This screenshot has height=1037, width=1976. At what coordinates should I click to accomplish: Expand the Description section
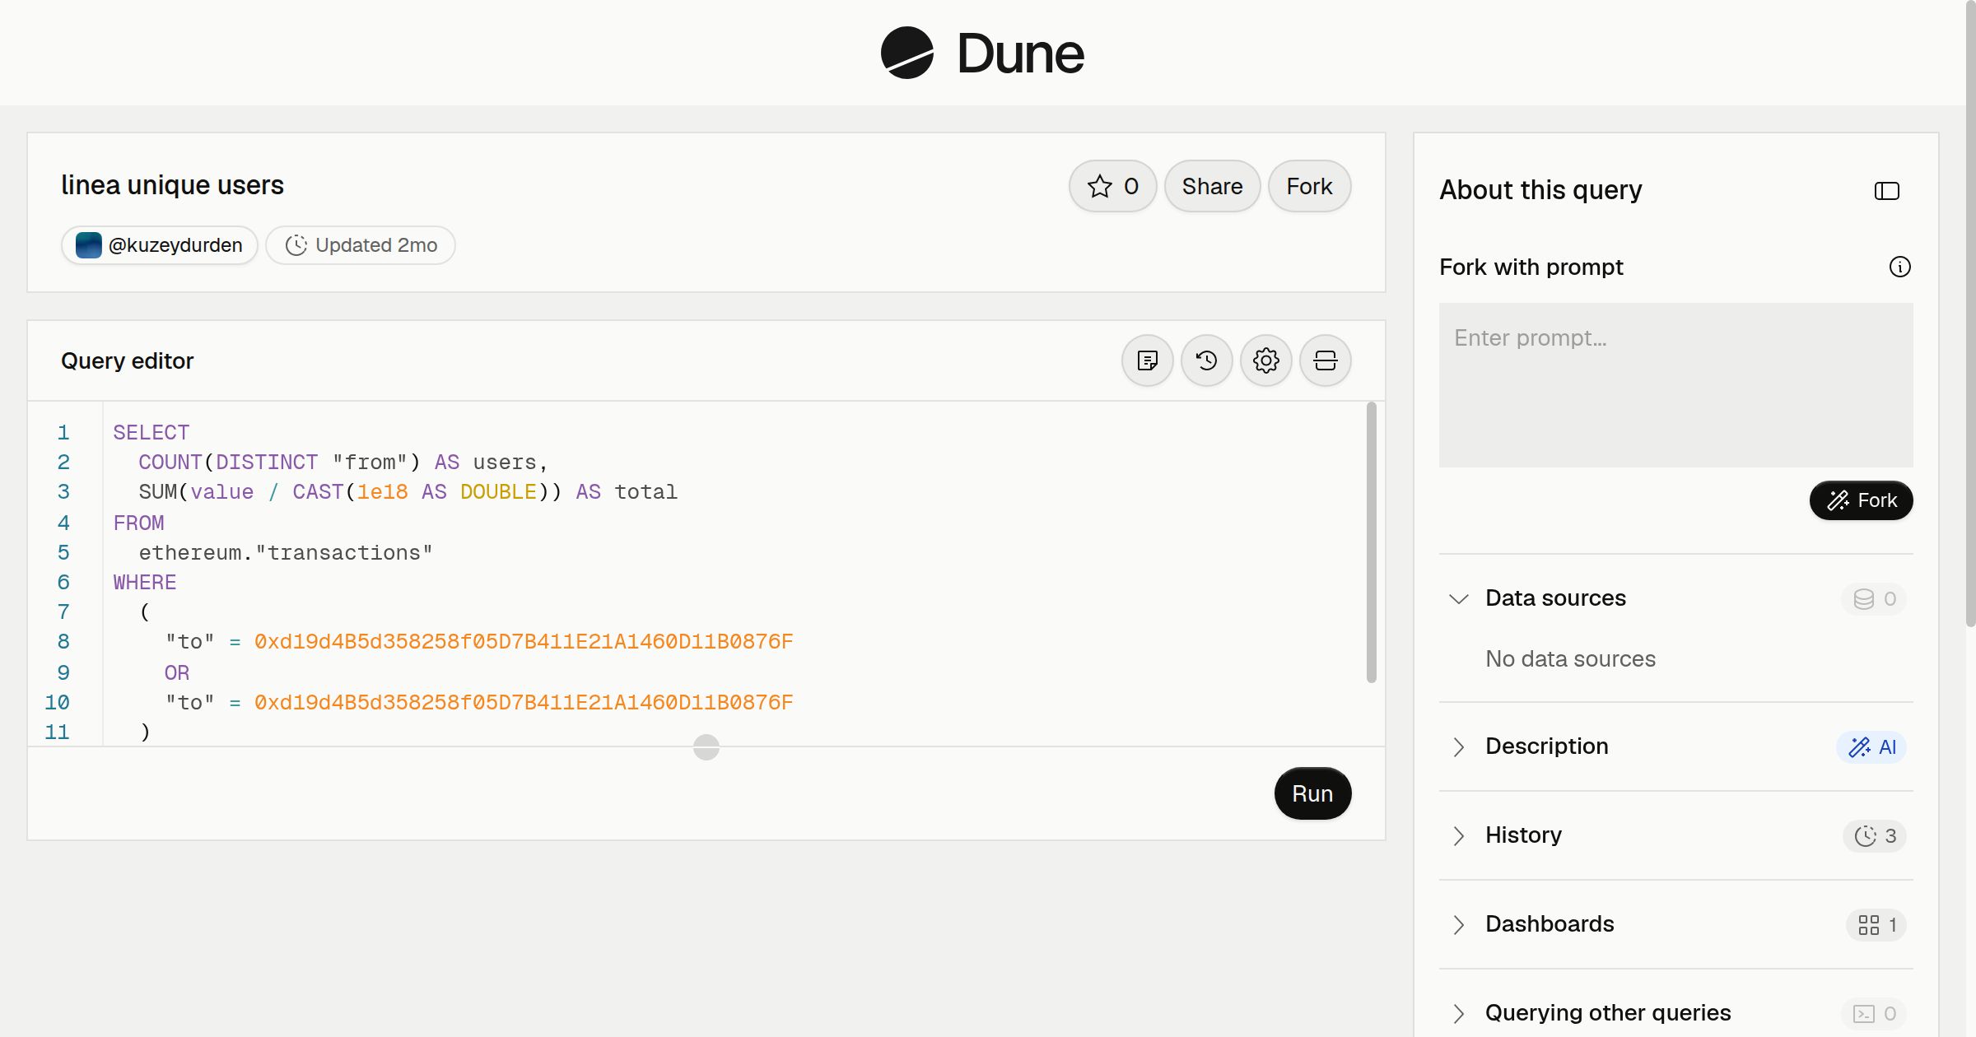click(x=1458, y=746)
